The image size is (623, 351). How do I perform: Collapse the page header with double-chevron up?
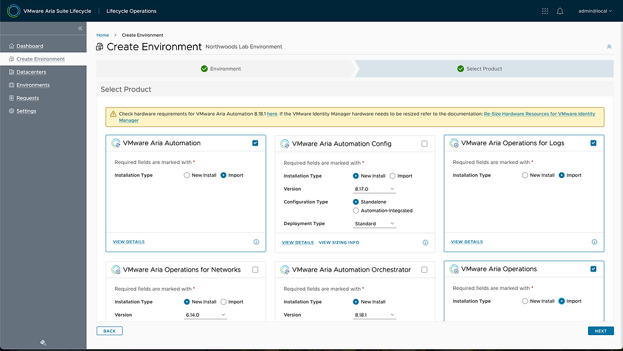pos(609,46)
